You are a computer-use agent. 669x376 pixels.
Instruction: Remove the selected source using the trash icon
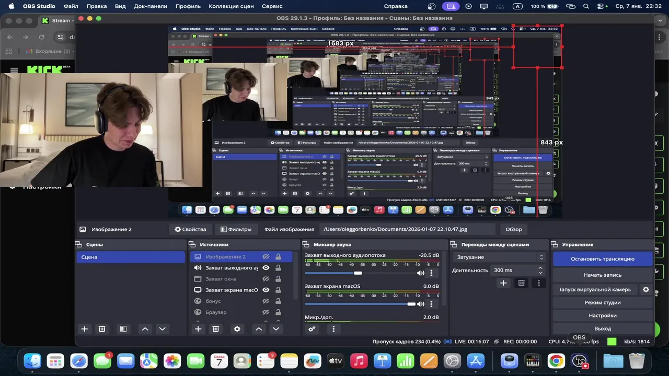[x=215, y=329]
